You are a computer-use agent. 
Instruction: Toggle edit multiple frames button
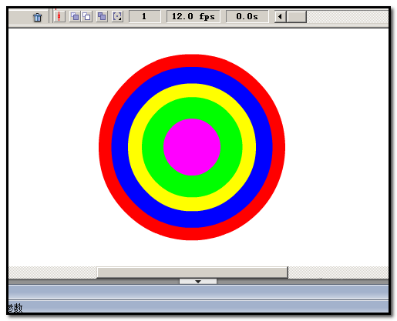coord(102,17)
